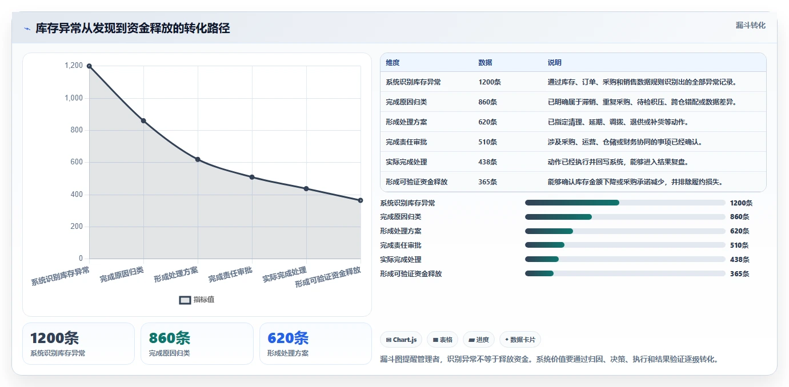This screenshot has width=789, height=387.
Task: Click the 数据 column header
Action: (485, 63)
